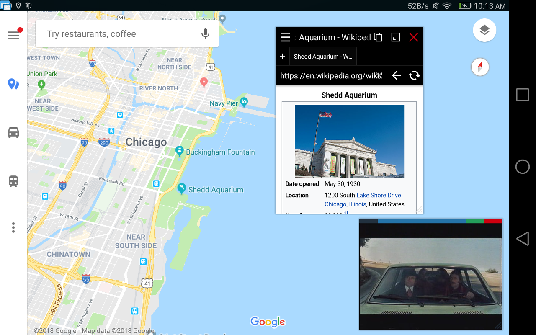Image resolution: width=536 pixels, height=335 pixels.
Task: Open the Google Maps hamburger menu
Action: [x=13, y=35]
